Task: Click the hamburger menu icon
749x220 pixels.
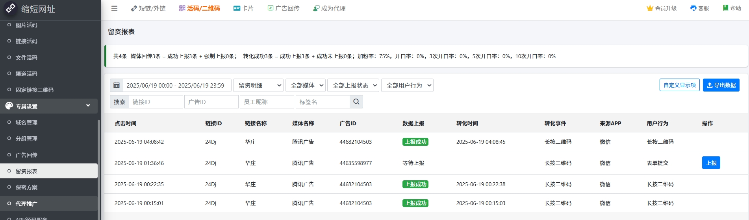Action: [114, 8]
